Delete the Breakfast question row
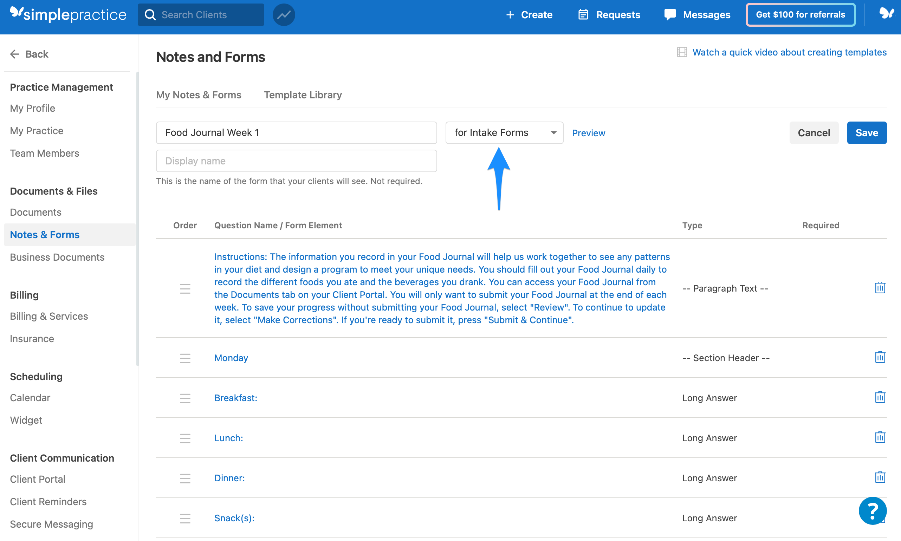Screen dimensions: 901x541 pyautogui.click(x=880, y=397)
